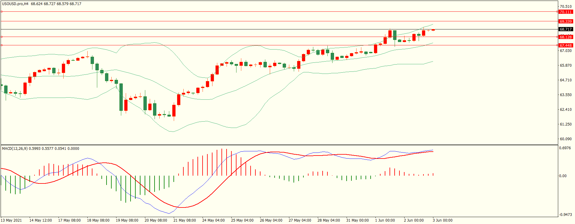Select the 67.448 red price label
Screen dimensions: 575x224
pos(565,45)
